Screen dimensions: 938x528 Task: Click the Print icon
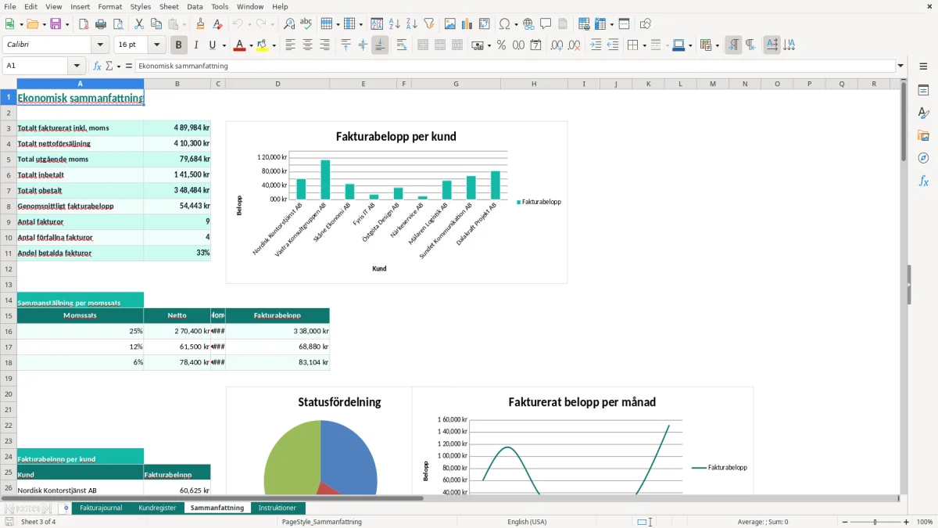(101, 24)
